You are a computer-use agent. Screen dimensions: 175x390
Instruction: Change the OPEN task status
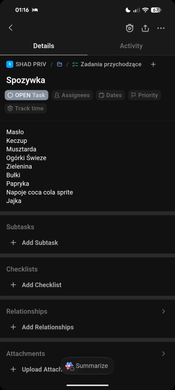[x=27, y=95]
